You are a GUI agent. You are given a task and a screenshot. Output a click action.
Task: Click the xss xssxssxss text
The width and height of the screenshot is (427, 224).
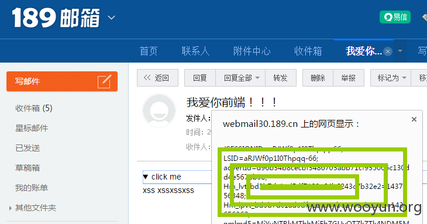[168, 190]
